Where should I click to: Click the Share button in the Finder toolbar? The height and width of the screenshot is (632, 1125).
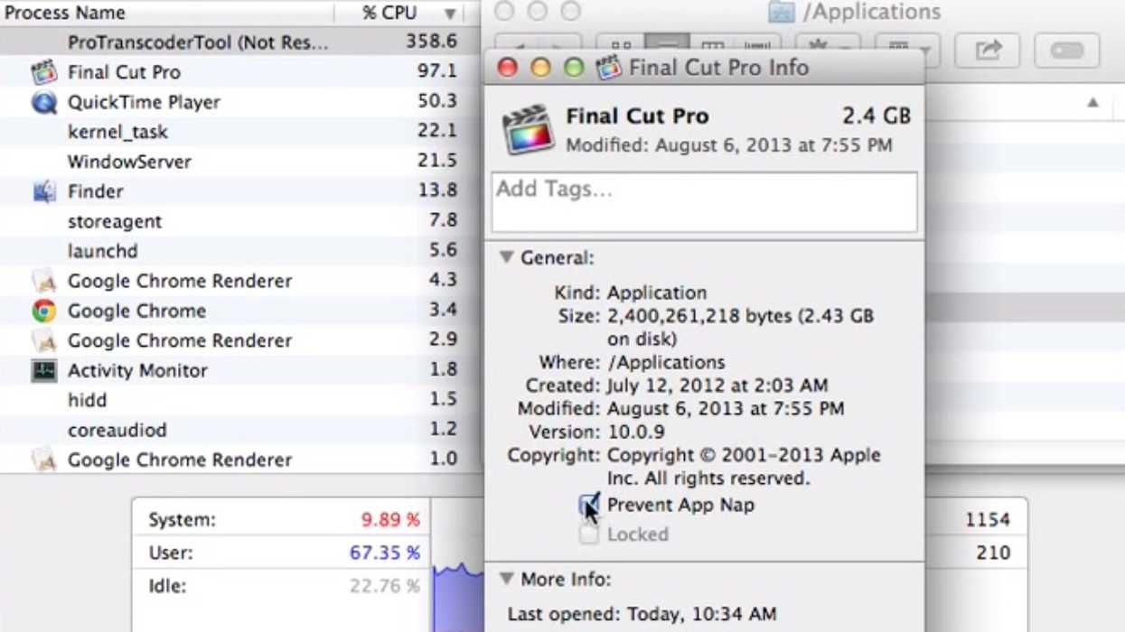point(988,50)
